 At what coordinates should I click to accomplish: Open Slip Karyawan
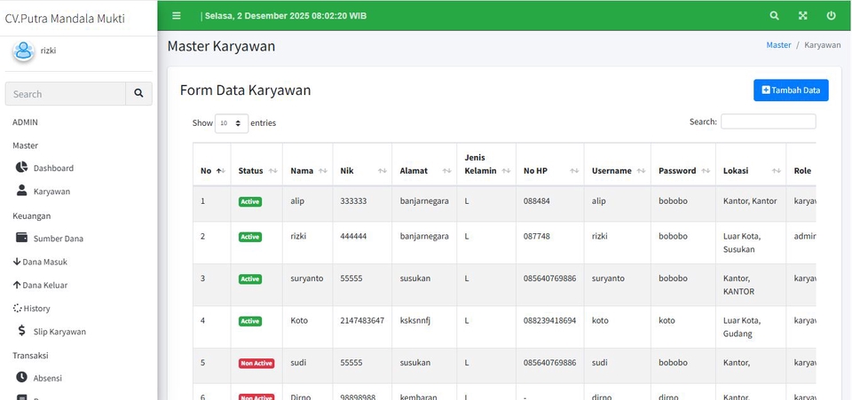pos(59,331)
